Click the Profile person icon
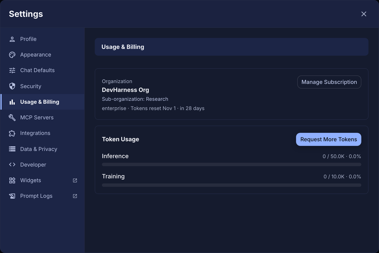Viewport: 379px width, 253px height. (12, 39)
